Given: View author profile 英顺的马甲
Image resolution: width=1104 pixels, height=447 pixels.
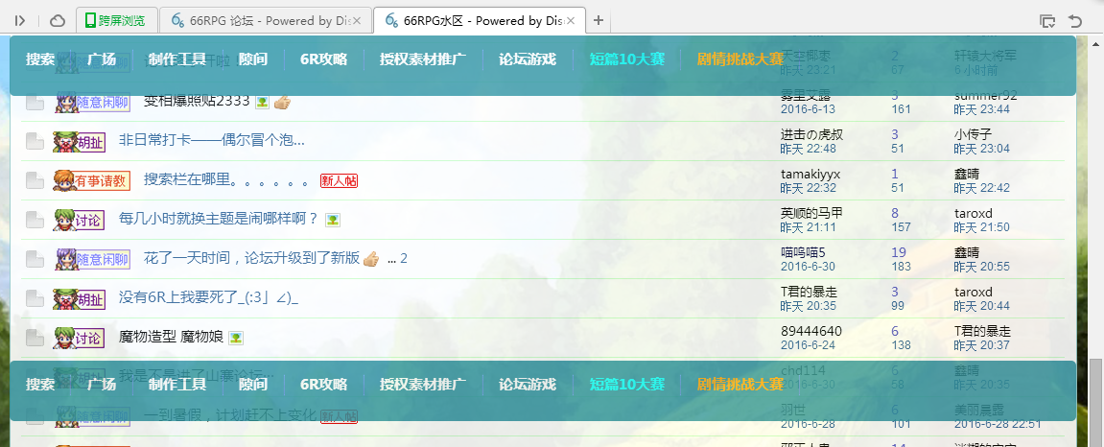Looking at the screenshot, I should 811,213.
